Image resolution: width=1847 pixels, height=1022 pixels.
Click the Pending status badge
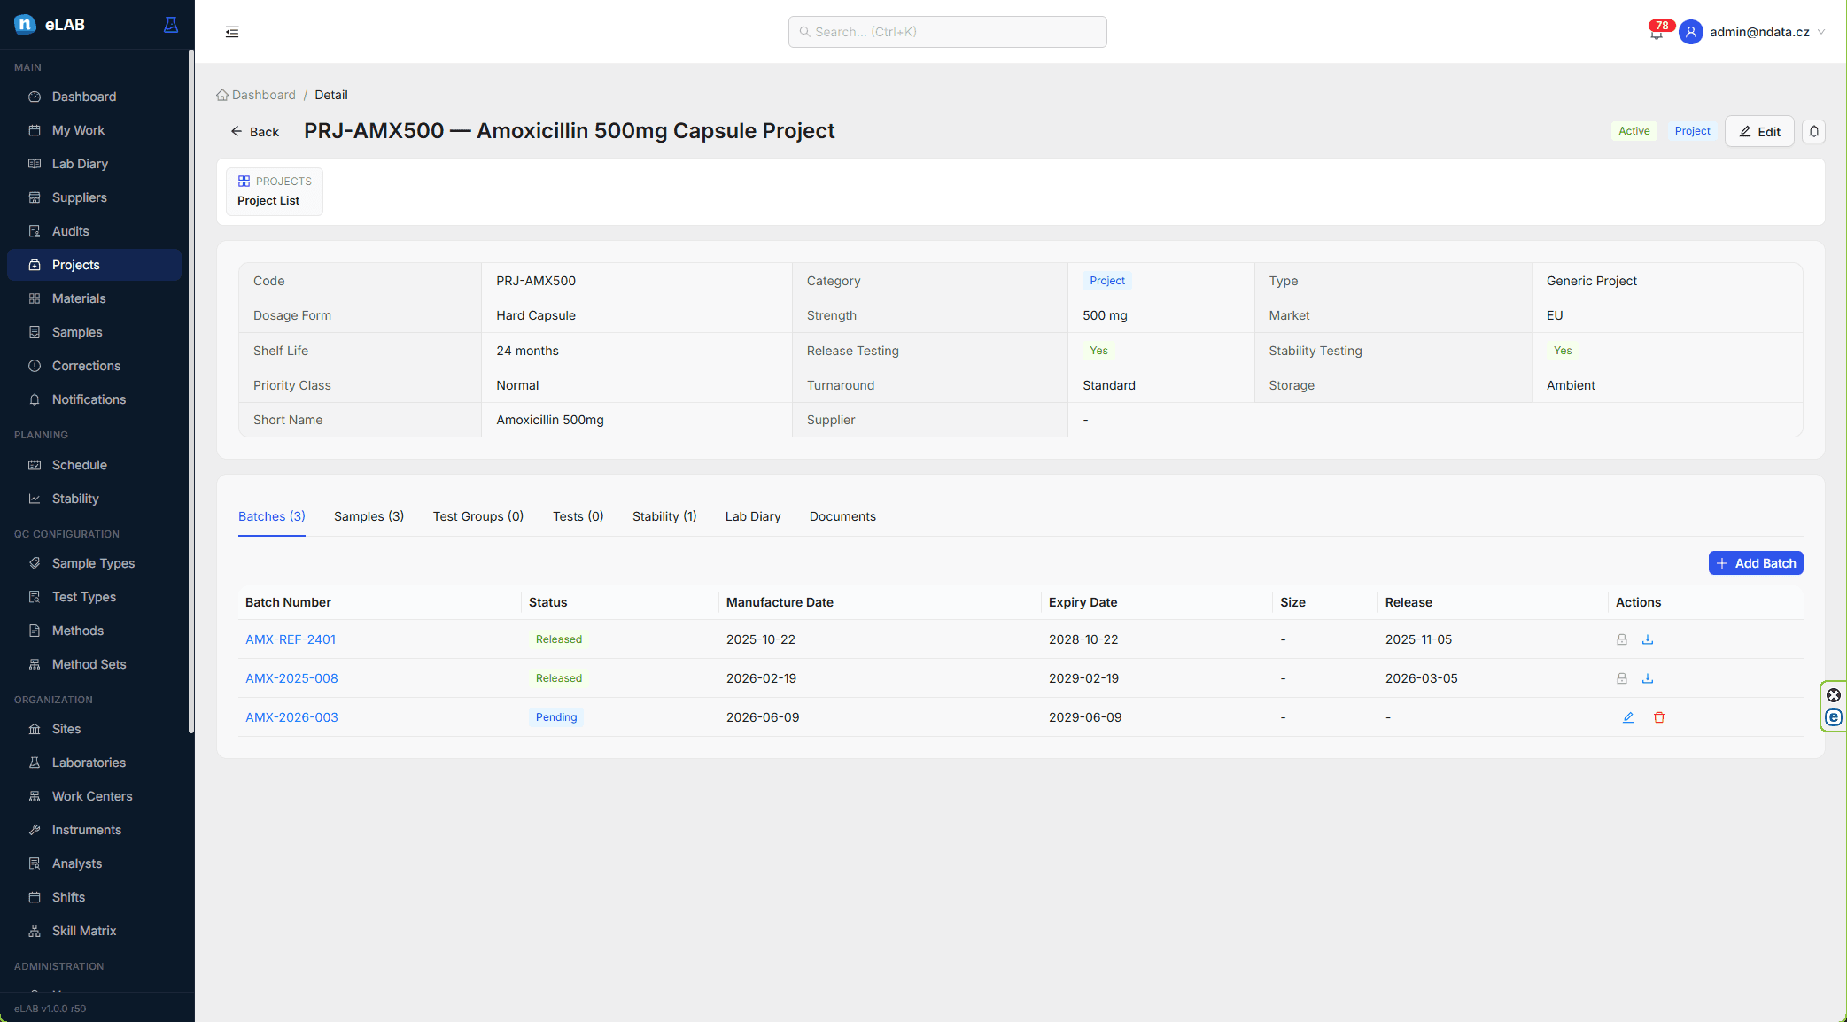click(x=556, y=717)
